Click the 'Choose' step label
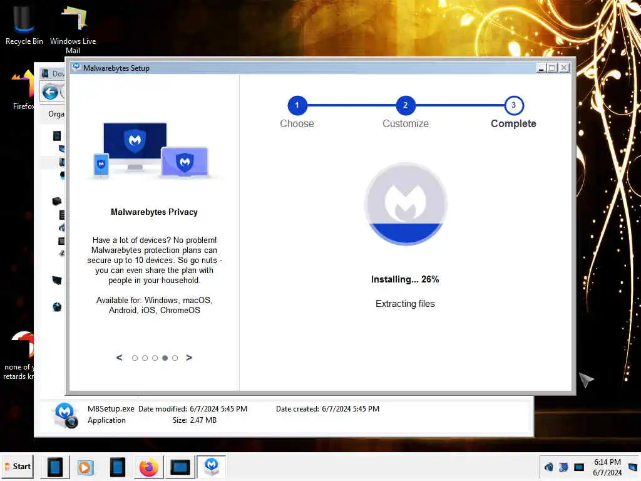The image size is (641, 481). 297,123
